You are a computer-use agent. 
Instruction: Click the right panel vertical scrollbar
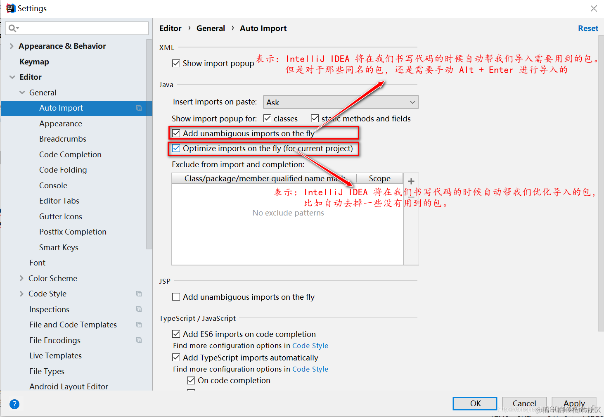click(x=601, y=184)
